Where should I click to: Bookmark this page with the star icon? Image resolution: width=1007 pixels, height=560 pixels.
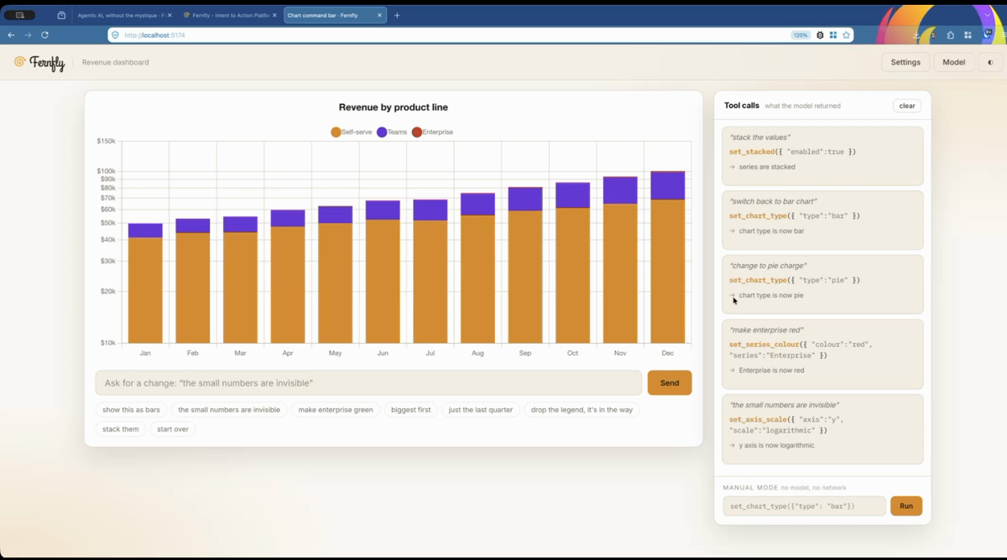click(847, 35)
